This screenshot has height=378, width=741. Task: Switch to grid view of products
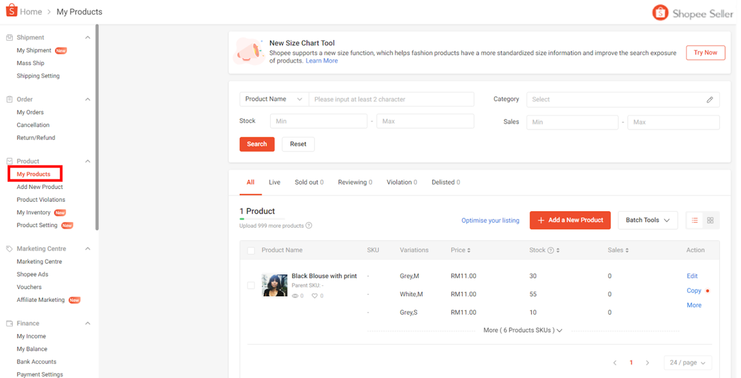[x=711, y=220]
